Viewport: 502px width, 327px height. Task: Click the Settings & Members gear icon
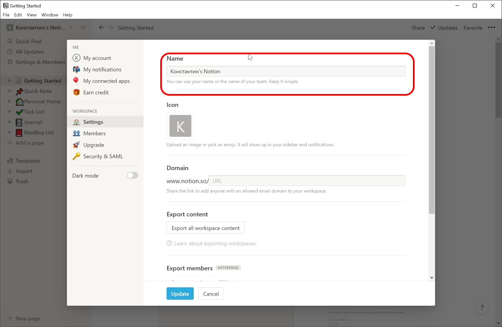tap(10, 62)
